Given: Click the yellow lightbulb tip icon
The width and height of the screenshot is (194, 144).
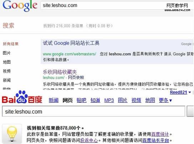Looking at the screenshot, I should 12,134.
